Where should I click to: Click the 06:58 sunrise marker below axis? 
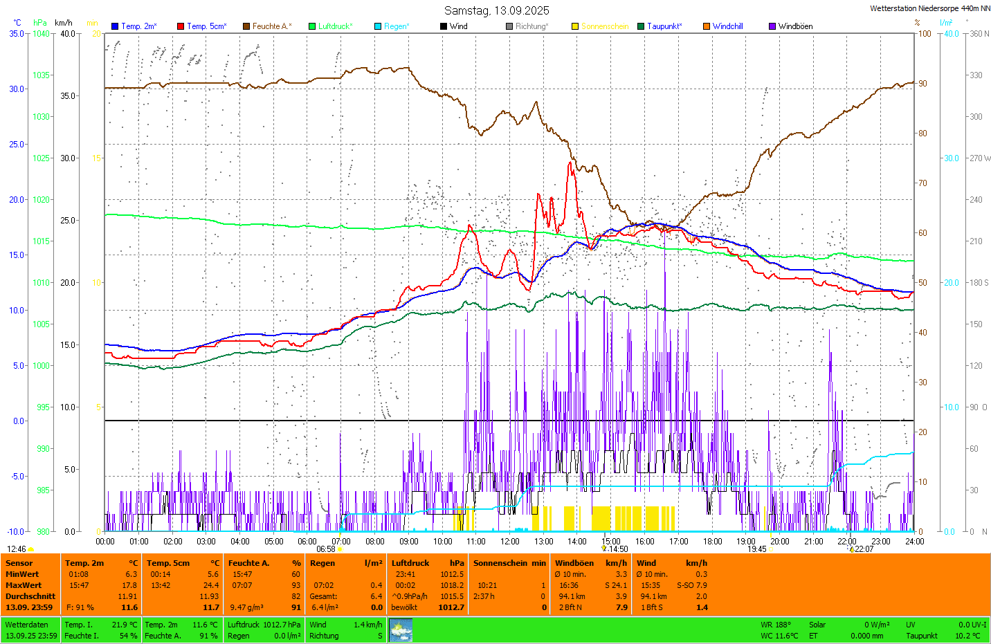click(x=326, y=549)
